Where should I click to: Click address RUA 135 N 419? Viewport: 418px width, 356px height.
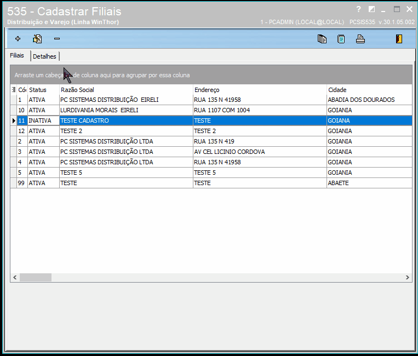pyautogui.click(x=260, y=141)
